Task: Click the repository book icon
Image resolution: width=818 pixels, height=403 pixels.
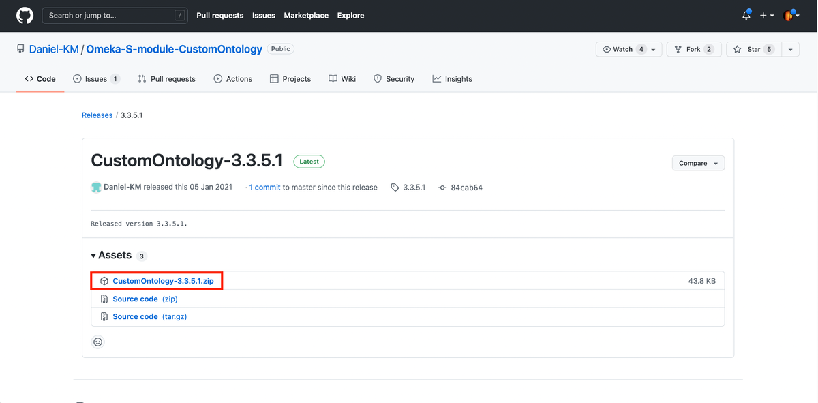Action: [x=20, y=49]
